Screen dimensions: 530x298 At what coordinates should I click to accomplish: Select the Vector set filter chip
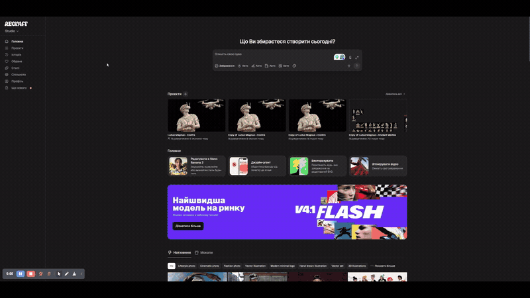click(x=337, y=266)
